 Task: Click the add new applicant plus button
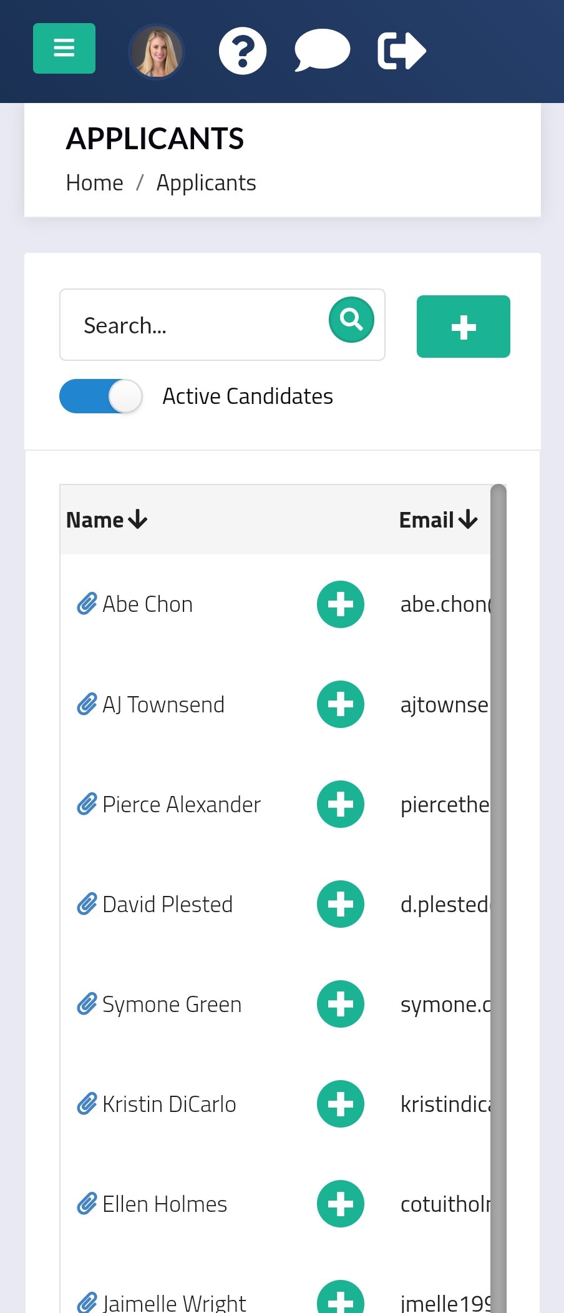463,327
